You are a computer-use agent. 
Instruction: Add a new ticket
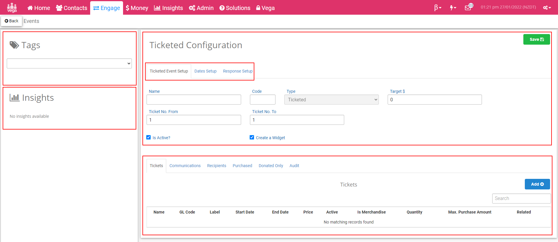(537, 184)
